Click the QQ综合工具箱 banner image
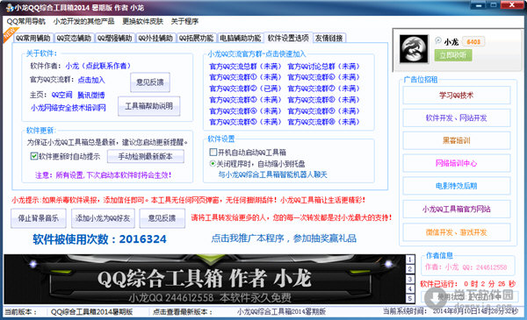Viewport: 527px width, 320px height. [205, 279]
